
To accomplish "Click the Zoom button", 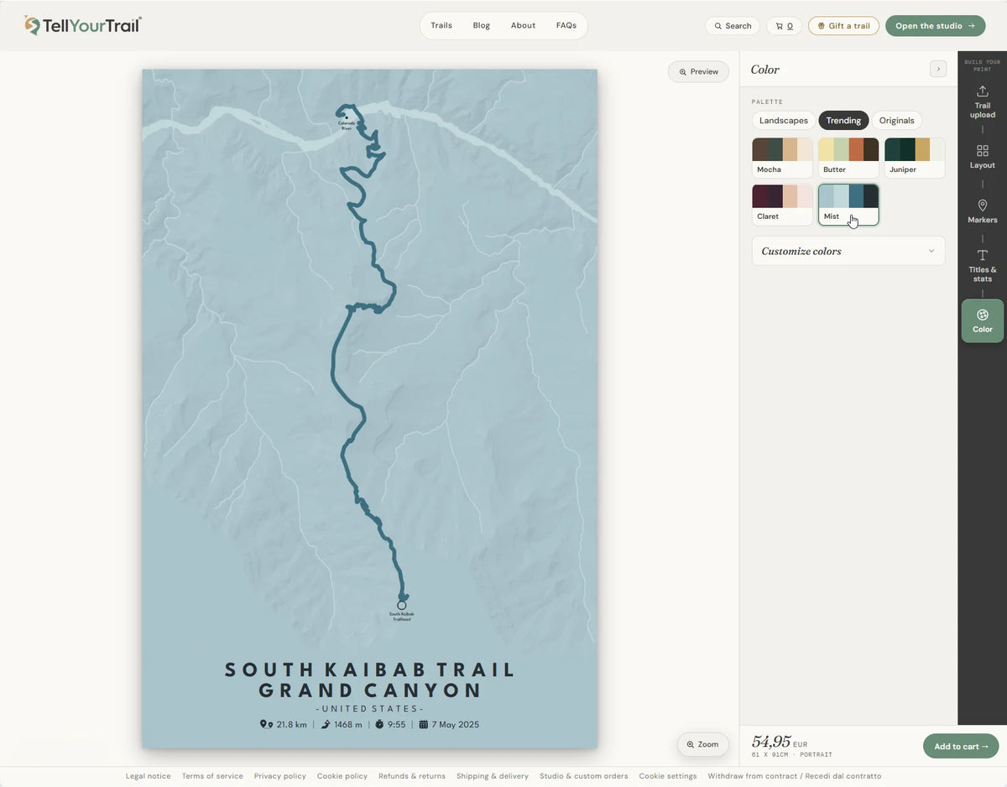I will click(702, 744).
